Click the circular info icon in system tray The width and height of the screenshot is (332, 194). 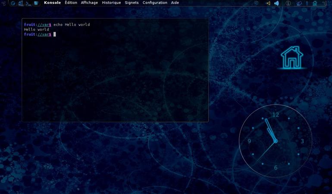click(288, 3)
